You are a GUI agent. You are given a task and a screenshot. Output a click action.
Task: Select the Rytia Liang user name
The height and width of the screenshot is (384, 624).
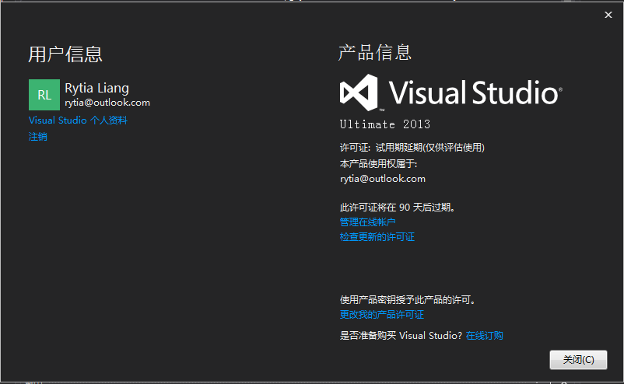pyautogui.click(x=96, y=88)
